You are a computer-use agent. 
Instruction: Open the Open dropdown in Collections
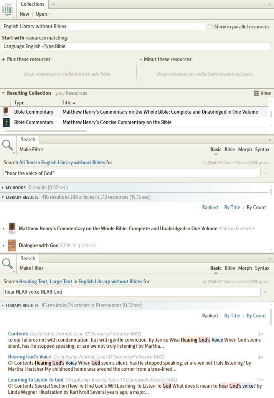pyautogui.click(x=43, y=14)
